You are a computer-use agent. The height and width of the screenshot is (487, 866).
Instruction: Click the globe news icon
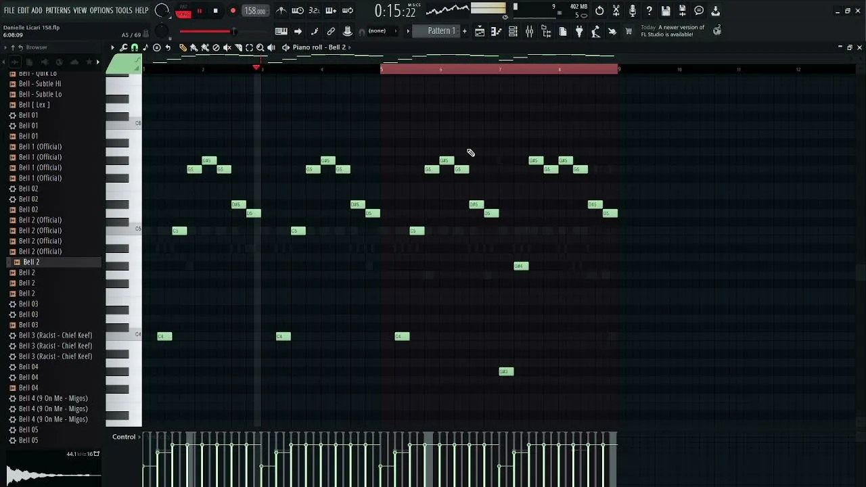coord(717,30)
